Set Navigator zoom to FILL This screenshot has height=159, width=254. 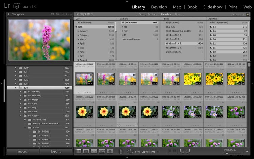[58, 14]
